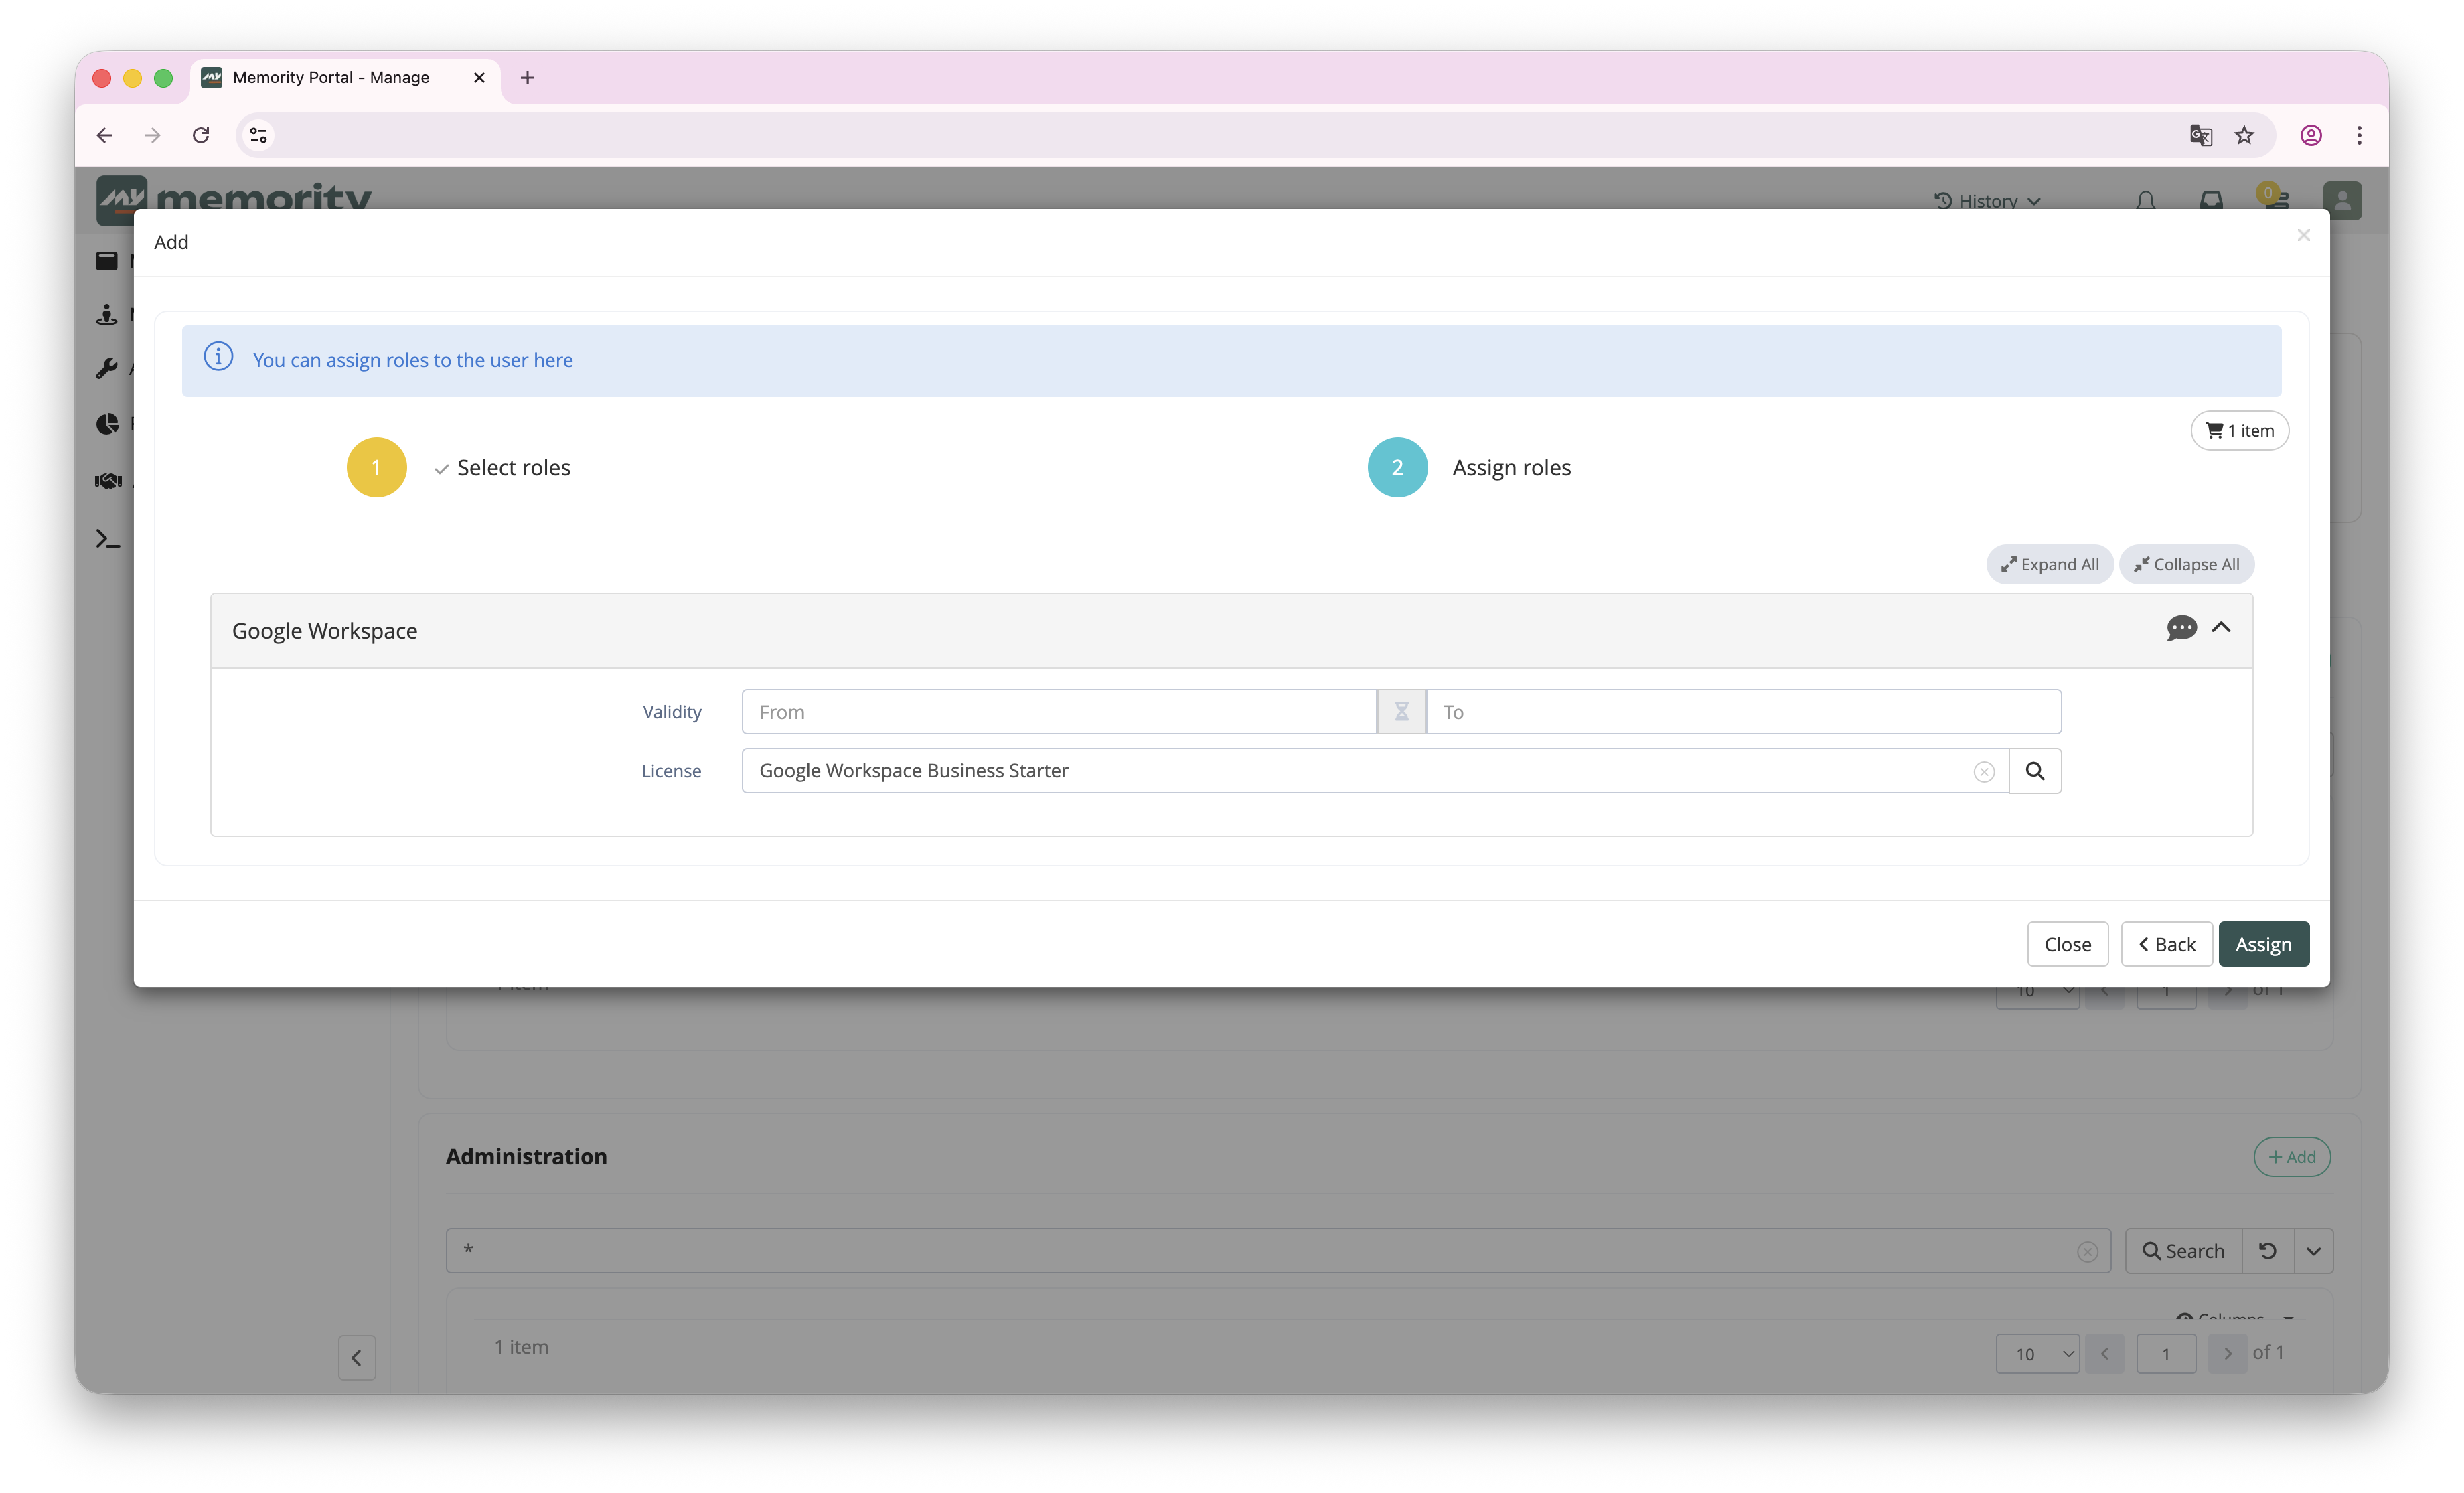Click the validity hourglass icon
The width and height of the screenshot is (2464, 1493).
(1402, 711)
